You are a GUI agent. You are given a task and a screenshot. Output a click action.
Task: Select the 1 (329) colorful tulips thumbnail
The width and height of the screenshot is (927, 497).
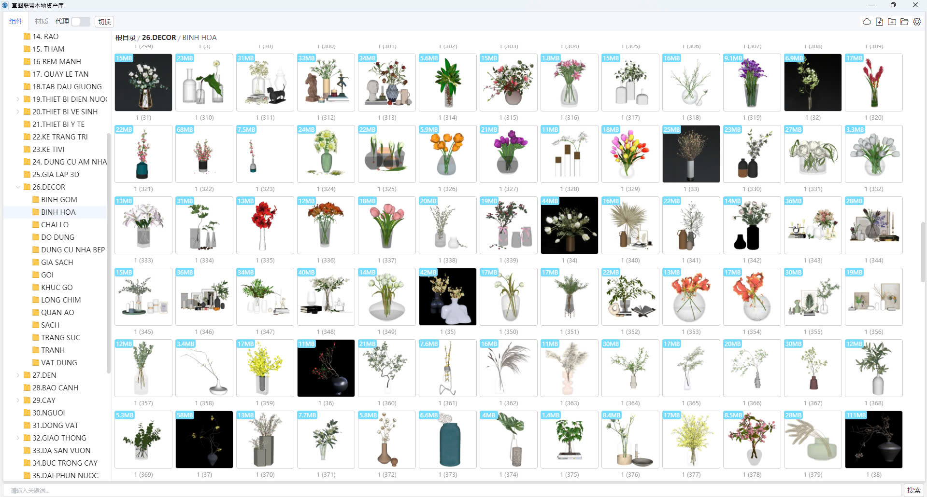click(x=630, y=154)
